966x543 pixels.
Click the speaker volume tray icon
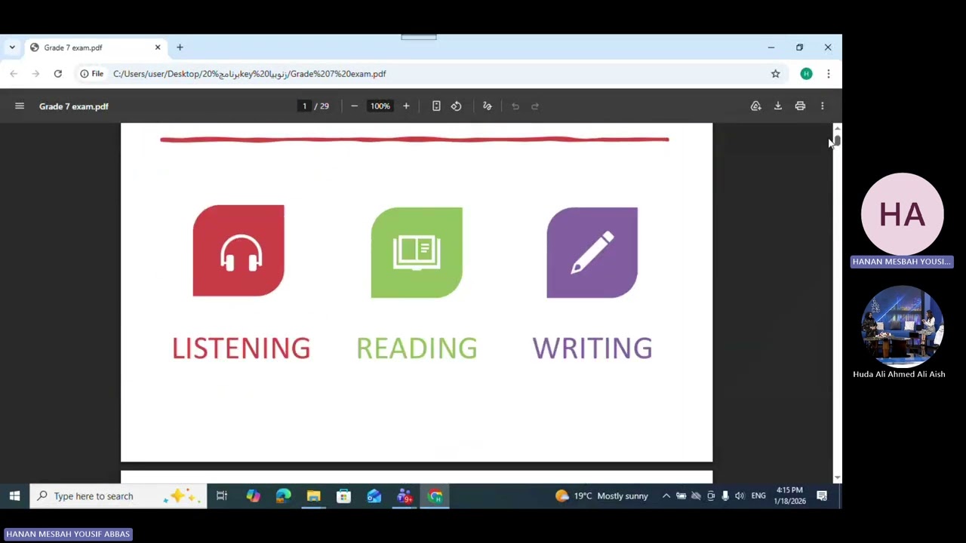(x=740, y=496)
